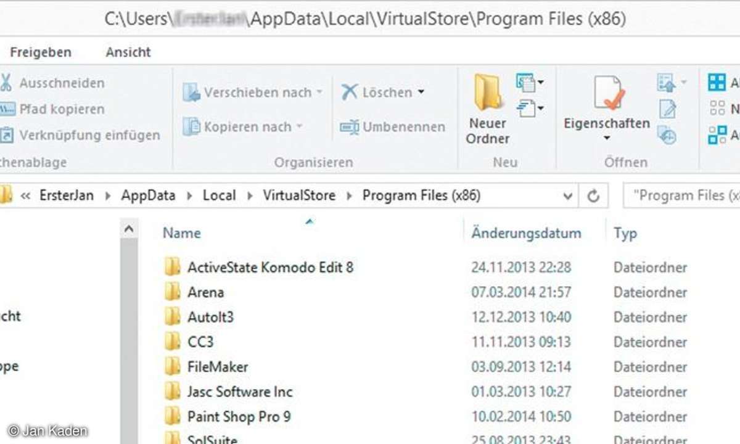Open the new item dropdown arrow

[541, 82]
